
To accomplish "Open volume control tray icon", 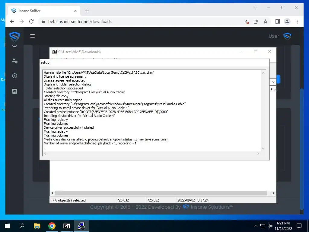I will coord(270,226).
